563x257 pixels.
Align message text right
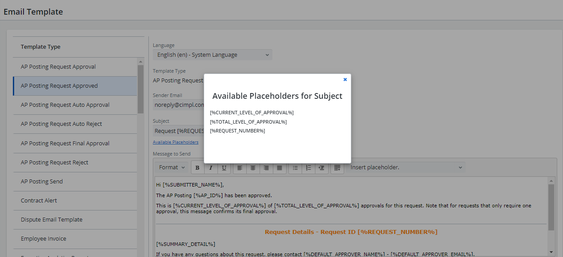tap(266, 167)
